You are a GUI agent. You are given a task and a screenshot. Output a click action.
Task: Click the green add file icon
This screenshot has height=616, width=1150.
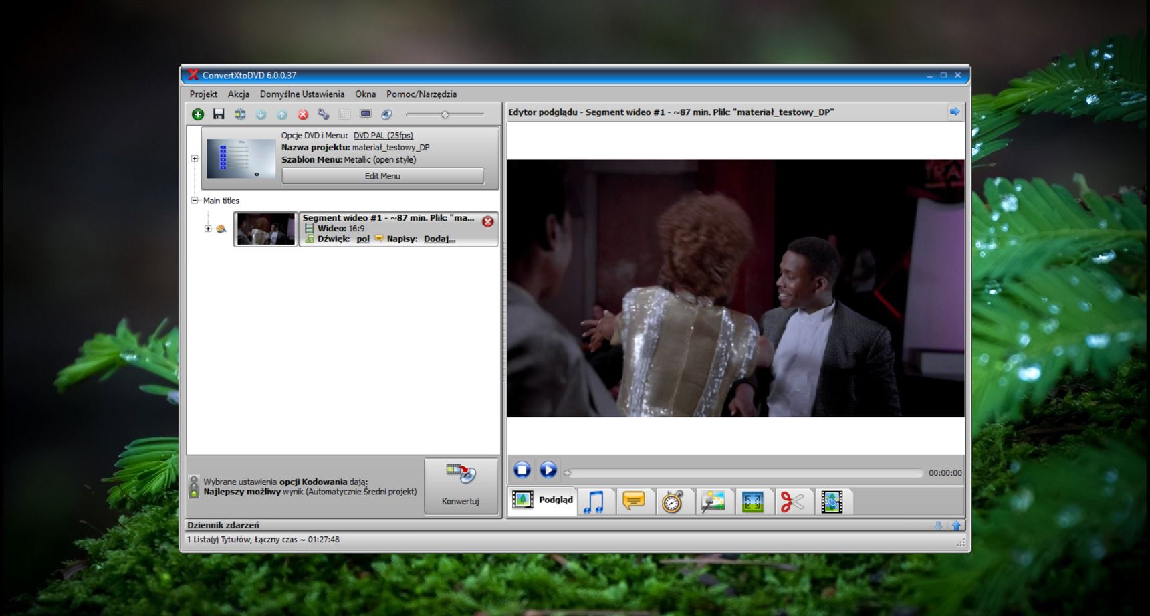(x=198, y=114)
